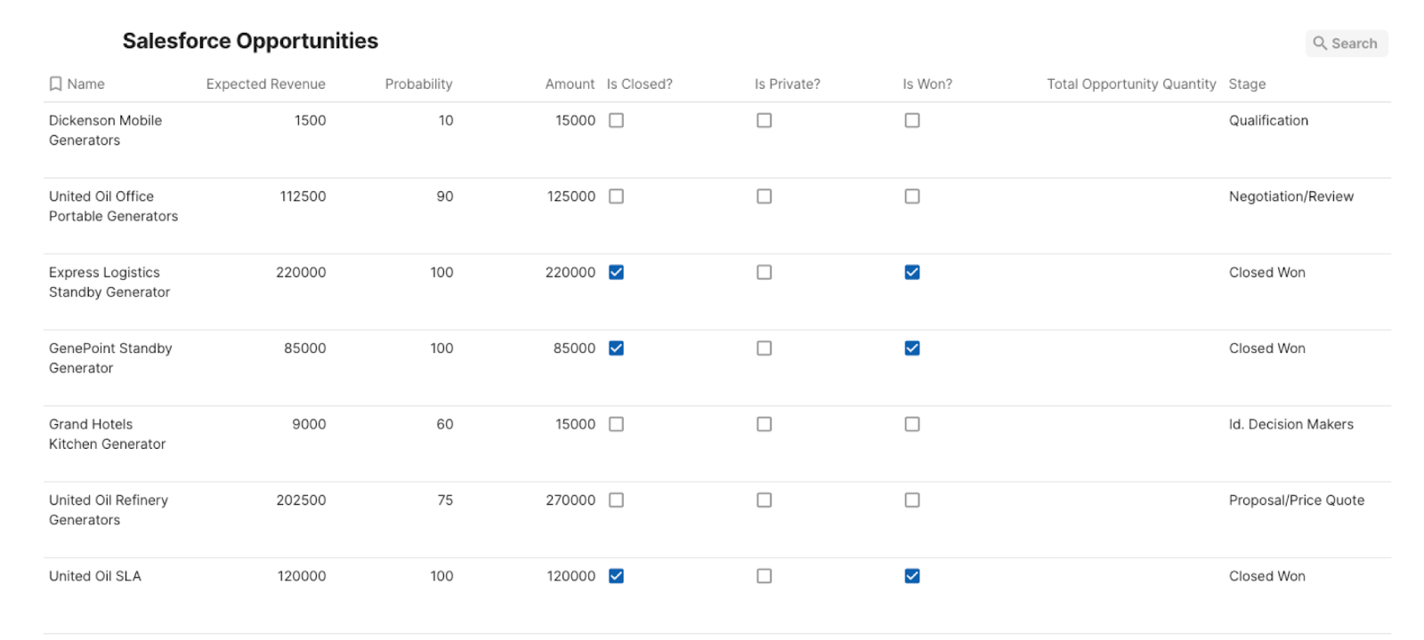1424x640 pixels.
Task: Select the Id. Decision Makers stage cell
Action: point(1290,424)
